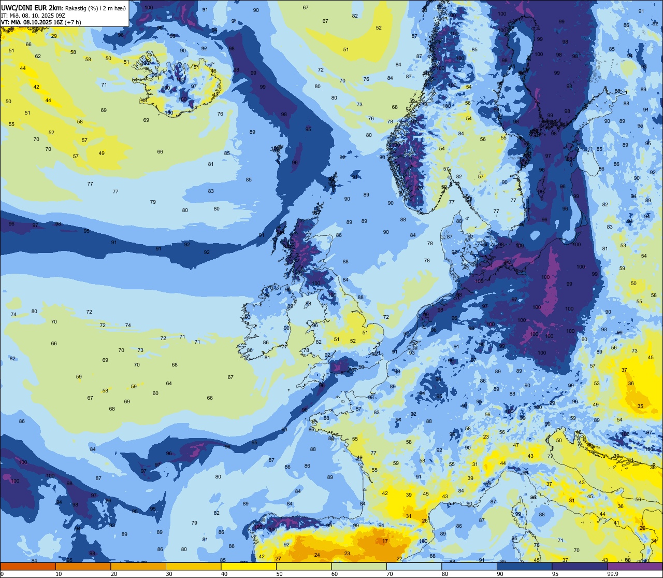Screen dimensions: 663x578
Task: Click the humidity value '62' in the northwest Atlantic
Action: tap(38, 56)
